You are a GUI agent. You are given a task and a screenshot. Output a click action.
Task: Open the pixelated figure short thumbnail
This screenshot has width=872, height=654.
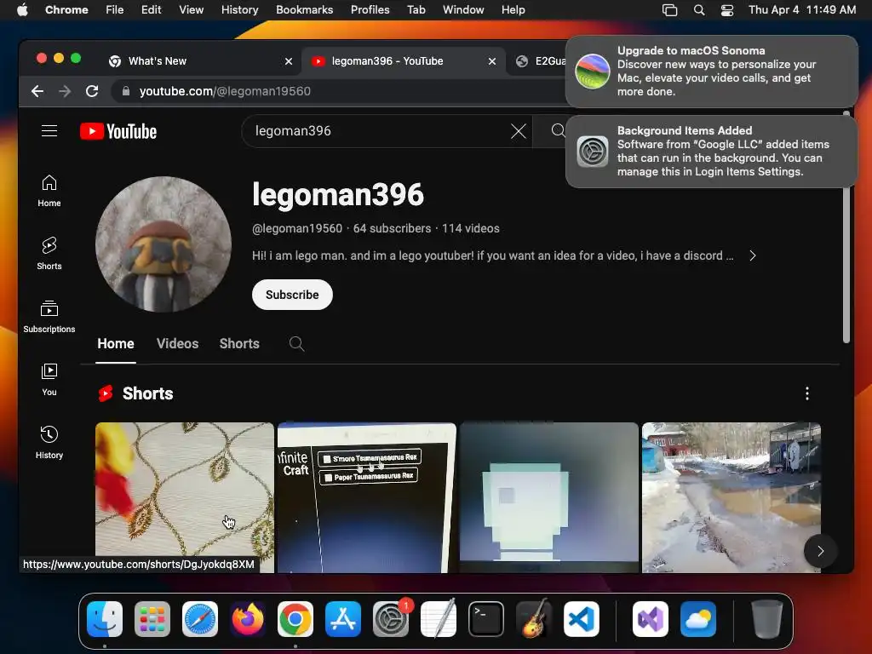[x=549, y=497]
